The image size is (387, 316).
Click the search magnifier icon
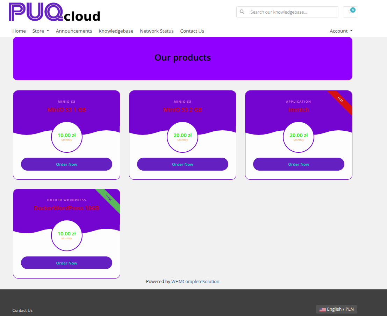242,12
